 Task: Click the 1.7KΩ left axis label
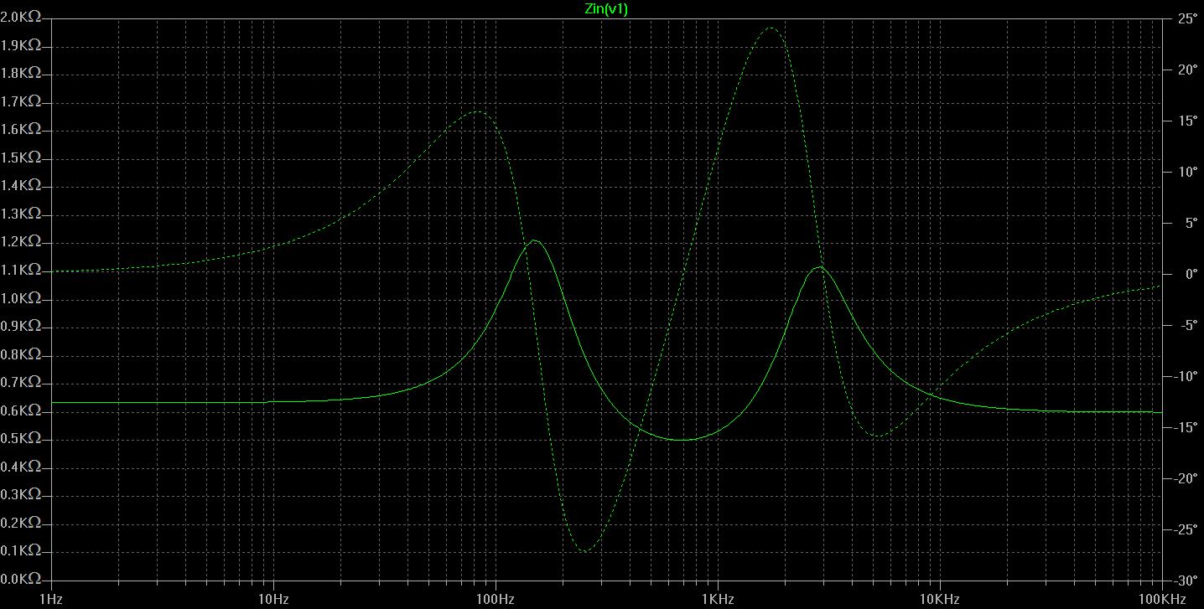click(x=21, y=101)
